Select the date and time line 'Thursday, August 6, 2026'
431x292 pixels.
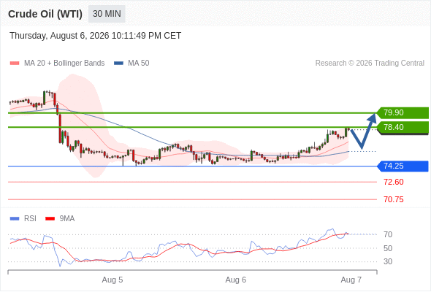tap(95, 36)
